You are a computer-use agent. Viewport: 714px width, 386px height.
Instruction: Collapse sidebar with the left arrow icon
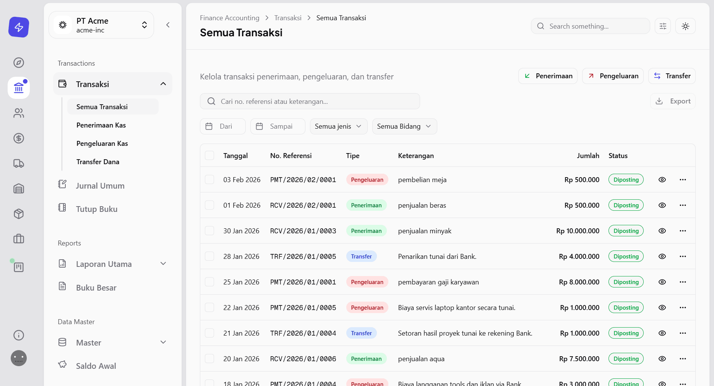tap(168, 25)
